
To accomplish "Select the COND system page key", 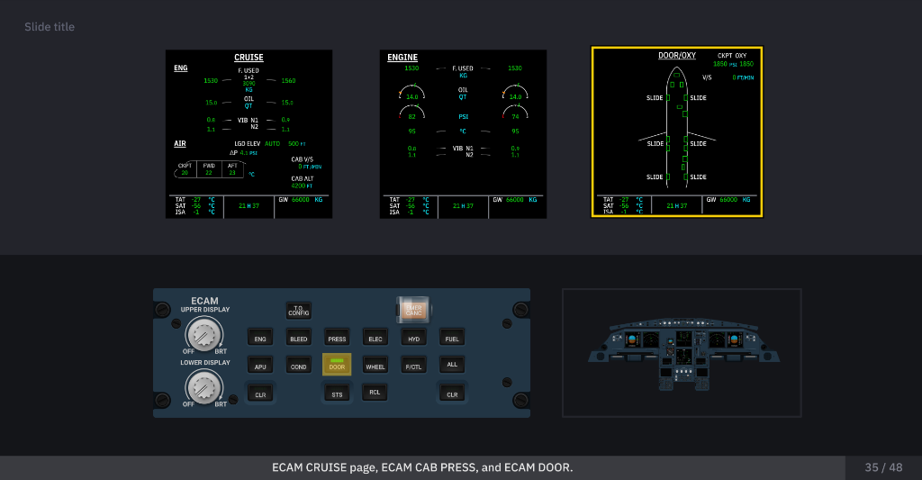I will (x=298, y=366).
